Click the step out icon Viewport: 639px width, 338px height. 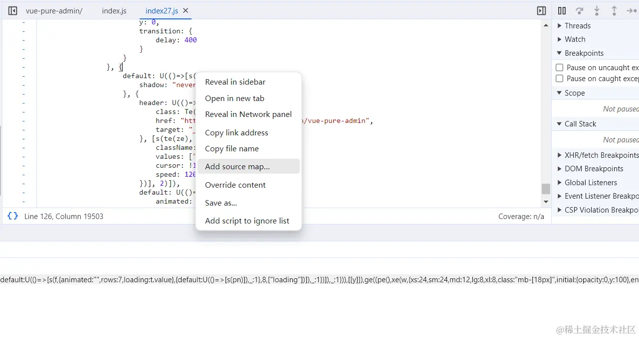614,10
